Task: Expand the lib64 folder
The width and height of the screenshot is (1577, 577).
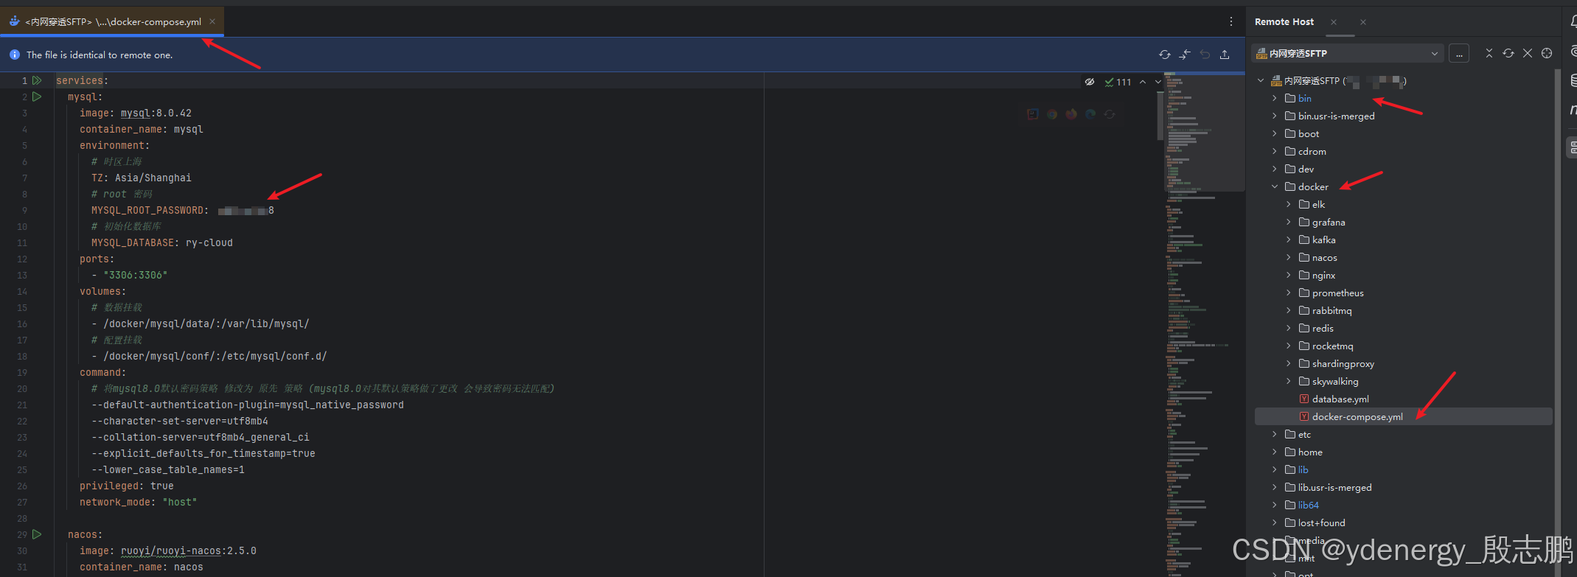Action: pyautogui.click(x=1275, y=505)
